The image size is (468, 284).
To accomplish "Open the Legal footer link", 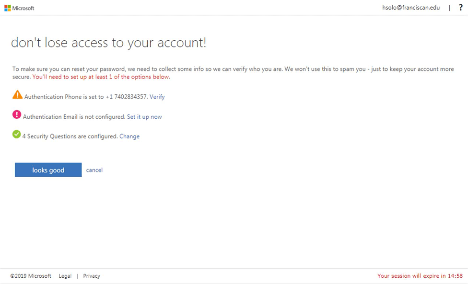I will click(65, 276).
